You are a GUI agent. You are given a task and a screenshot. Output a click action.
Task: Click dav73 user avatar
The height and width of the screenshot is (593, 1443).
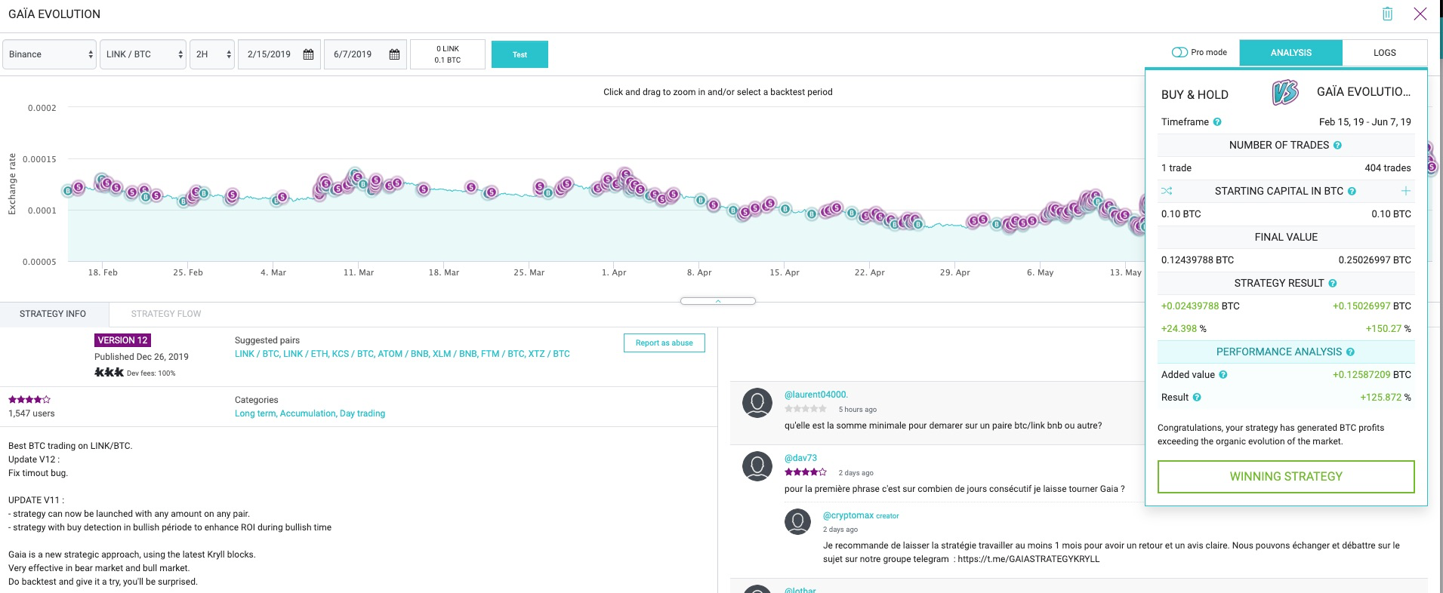click(757, 466)
